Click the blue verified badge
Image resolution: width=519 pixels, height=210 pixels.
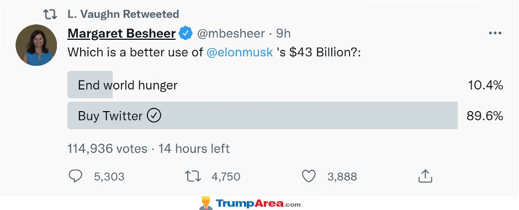(x=186, y=33)
